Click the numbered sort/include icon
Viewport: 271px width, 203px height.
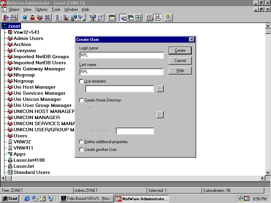[100, 18]
